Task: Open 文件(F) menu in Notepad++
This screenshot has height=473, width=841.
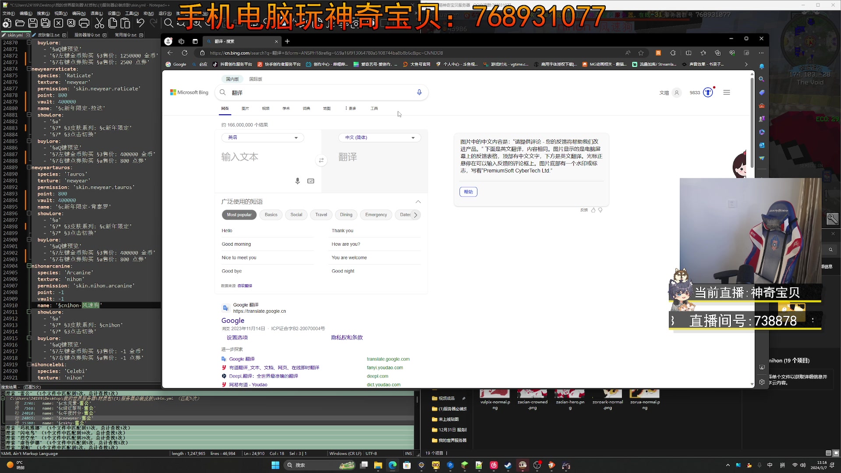Action: [8, 14]
